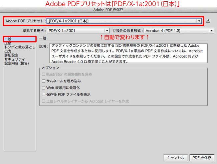Toggle 上位レベルのレイヤーから Acrobat レイヤーを作成 checkbox

tap(44, 101)
